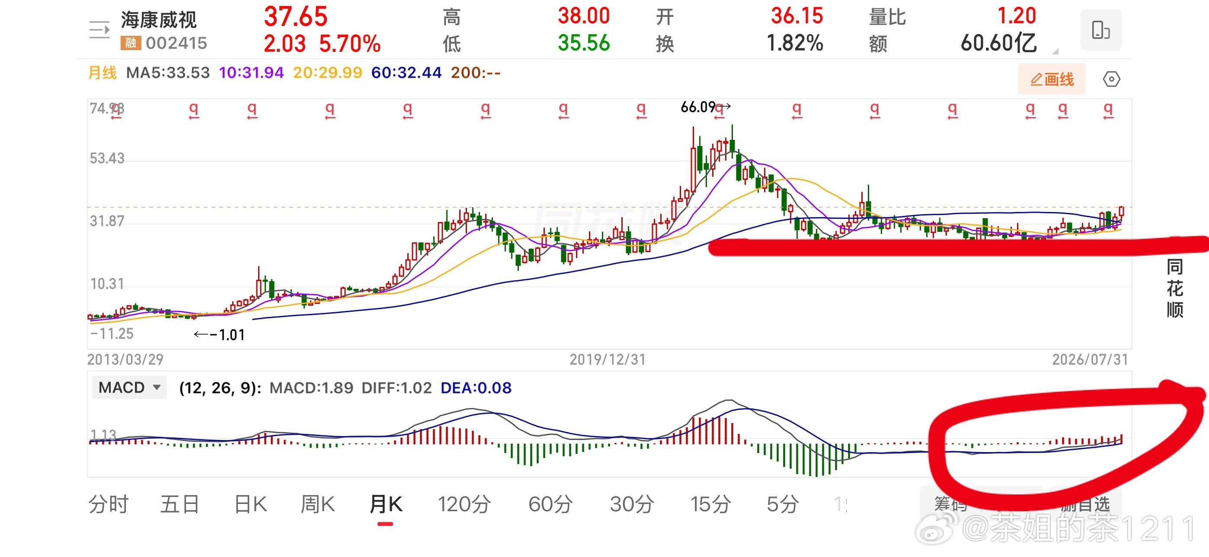Viewport: 1209px width, 557px height.
Task: Click the high price 38.00
Action: 584,16
